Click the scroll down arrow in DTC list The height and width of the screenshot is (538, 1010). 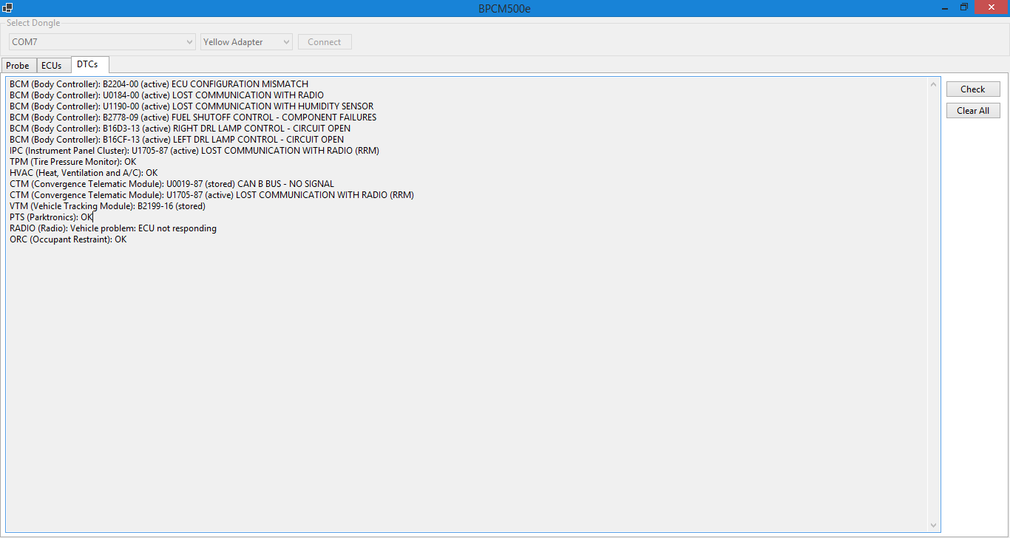tap(933, 525)
